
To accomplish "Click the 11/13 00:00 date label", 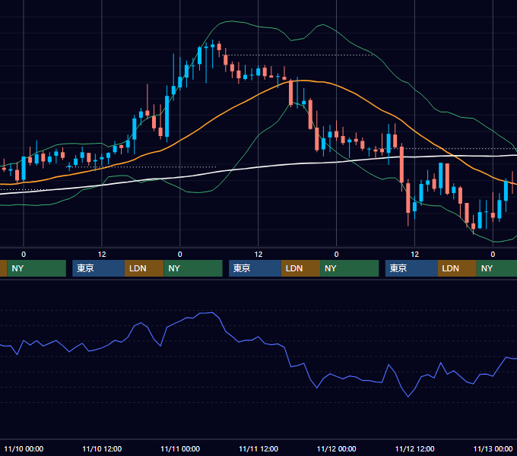I will (x=493, y=448).
